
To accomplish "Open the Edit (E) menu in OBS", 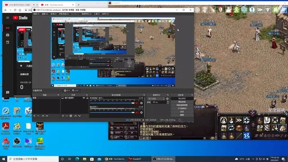I will point(45,14).
